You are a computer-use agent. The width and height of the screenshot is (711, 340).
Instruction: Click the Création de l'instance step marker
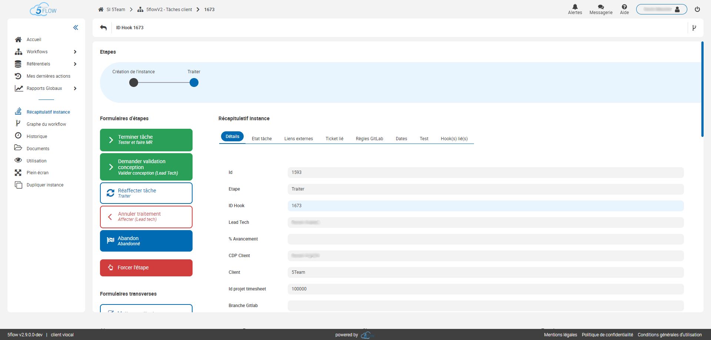[x=134, y=83]
